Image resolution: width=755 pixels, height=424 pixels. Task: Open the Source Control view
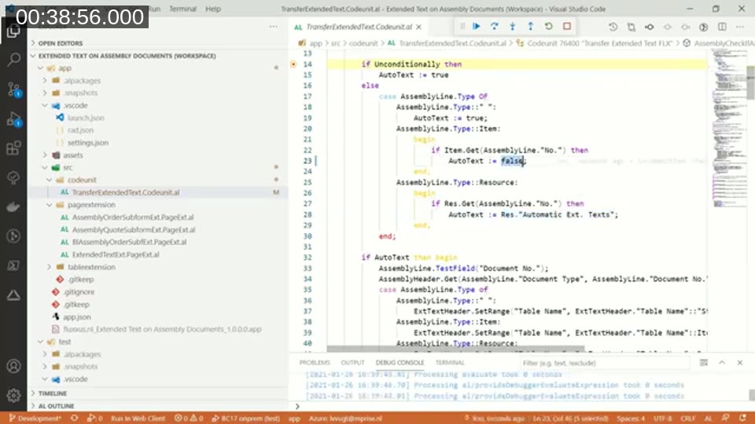tap(13, 90)
